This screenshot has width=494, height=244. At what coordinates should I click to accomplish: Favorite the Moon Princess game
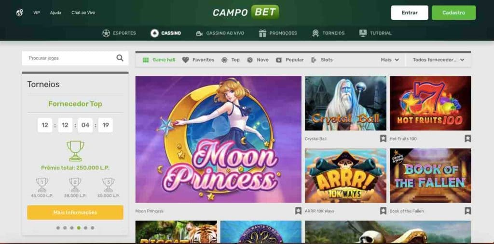click(x=298, y=211)
